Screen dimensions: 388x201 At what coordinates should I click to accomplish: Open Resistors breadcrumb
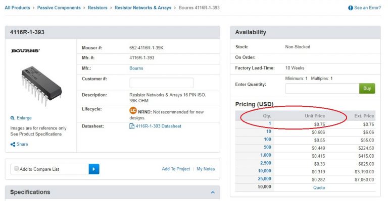[x=98, y=8]
